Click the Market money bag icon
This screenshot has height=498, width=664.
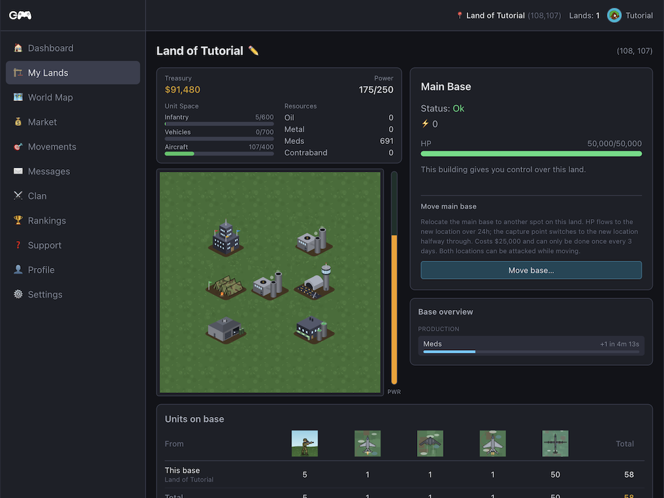pyautogui.click(x=18, y=121)
